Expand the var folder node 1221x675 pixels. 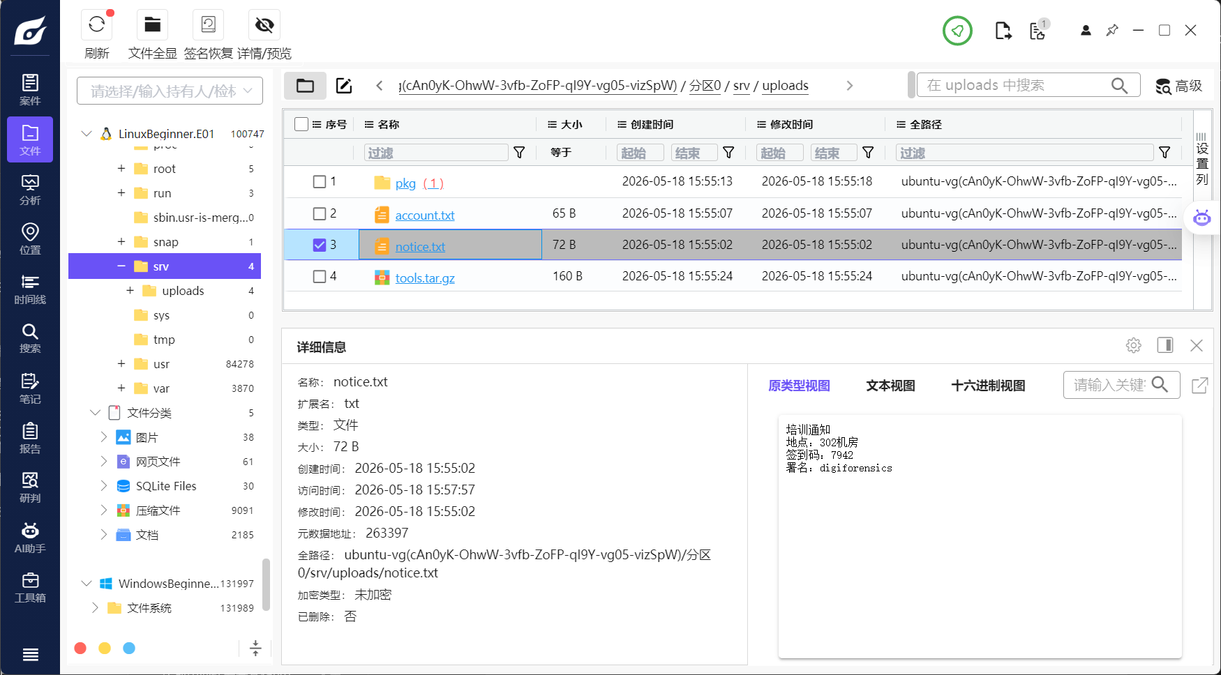point(121,388)
